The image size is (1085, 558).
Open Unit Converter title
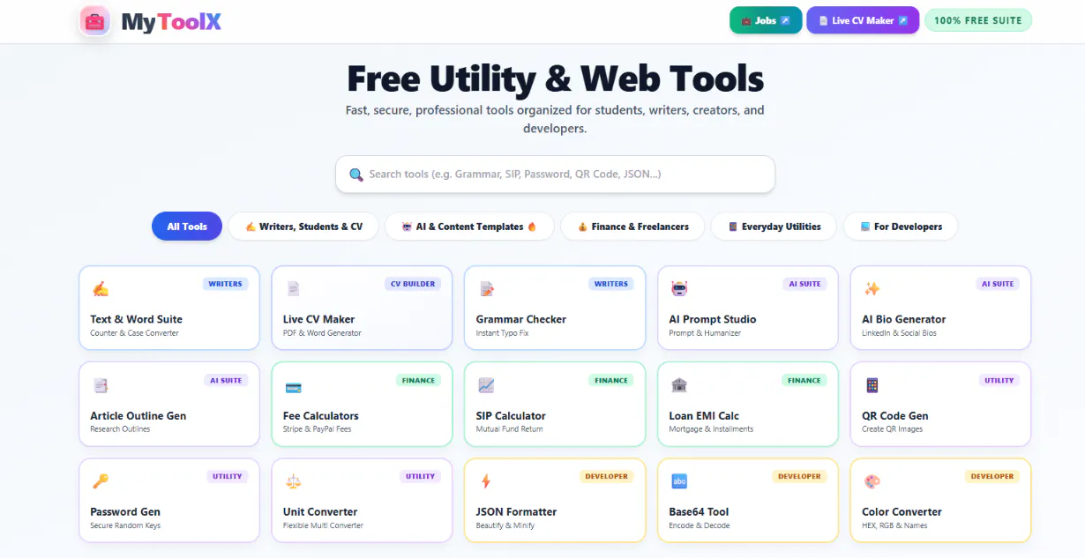(320, 512)
